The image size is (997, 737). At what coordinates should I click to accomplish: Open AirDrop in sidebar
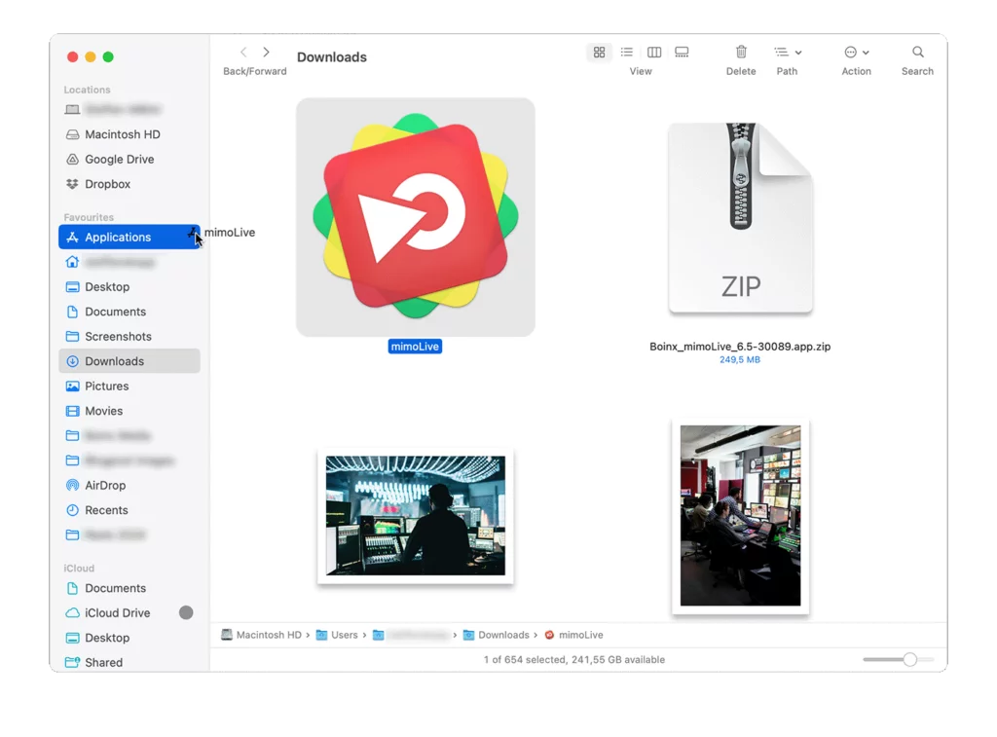[129, 485]
